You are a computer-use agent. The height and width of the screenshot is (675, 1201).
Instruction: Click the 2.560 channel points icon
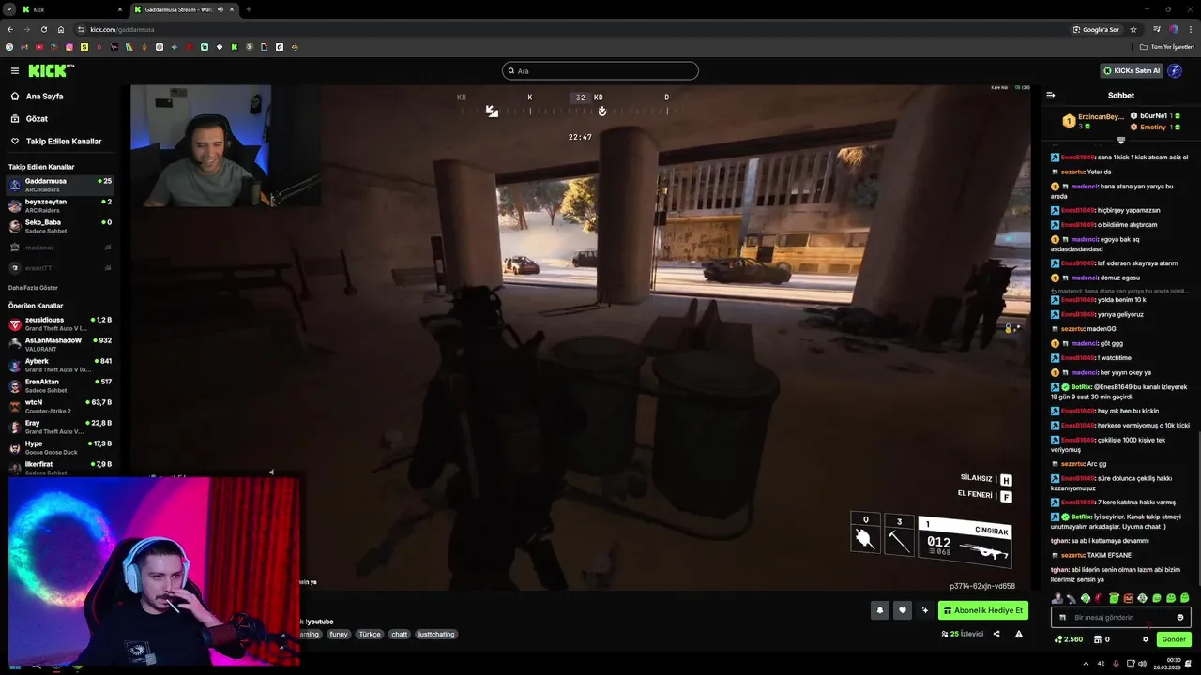coord(1069,639)
